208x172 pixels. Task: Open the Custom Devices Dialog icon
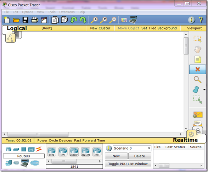[x=133, y=20]
